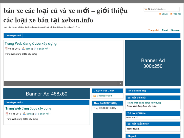The image size is (184, 138).
Task: Click the 'Bài Viết Ngẫu Nhiên' widget header
Action: tap(153, 124)
